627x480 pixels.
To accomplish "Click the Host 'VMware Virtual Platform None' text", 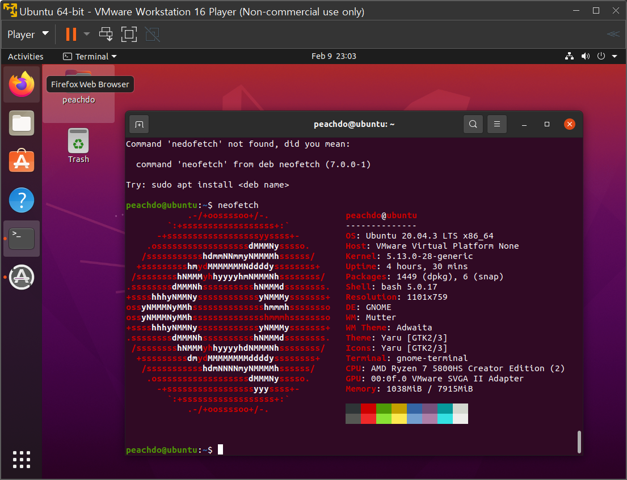I will pyautogui.click(x=448, y=246).
